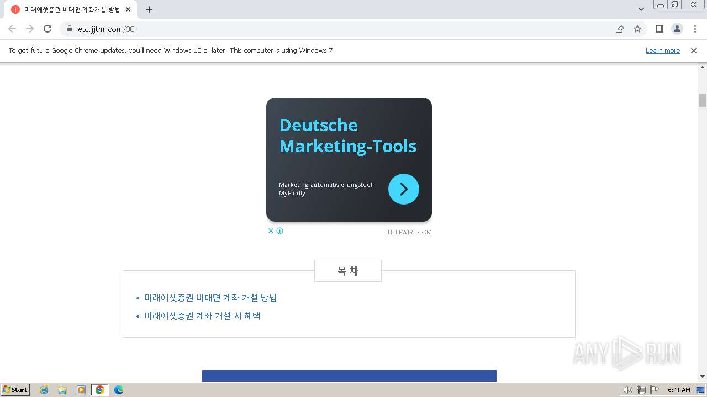This screenshot has width=707, height=397.
Task: Open a new tab with plus button
Action: pyautogui.click(x=149, y=9)
